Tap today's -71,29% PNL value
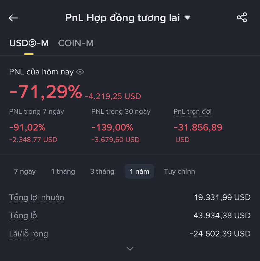This screenshot has width=260, height=261. click(x=46, y=92)
